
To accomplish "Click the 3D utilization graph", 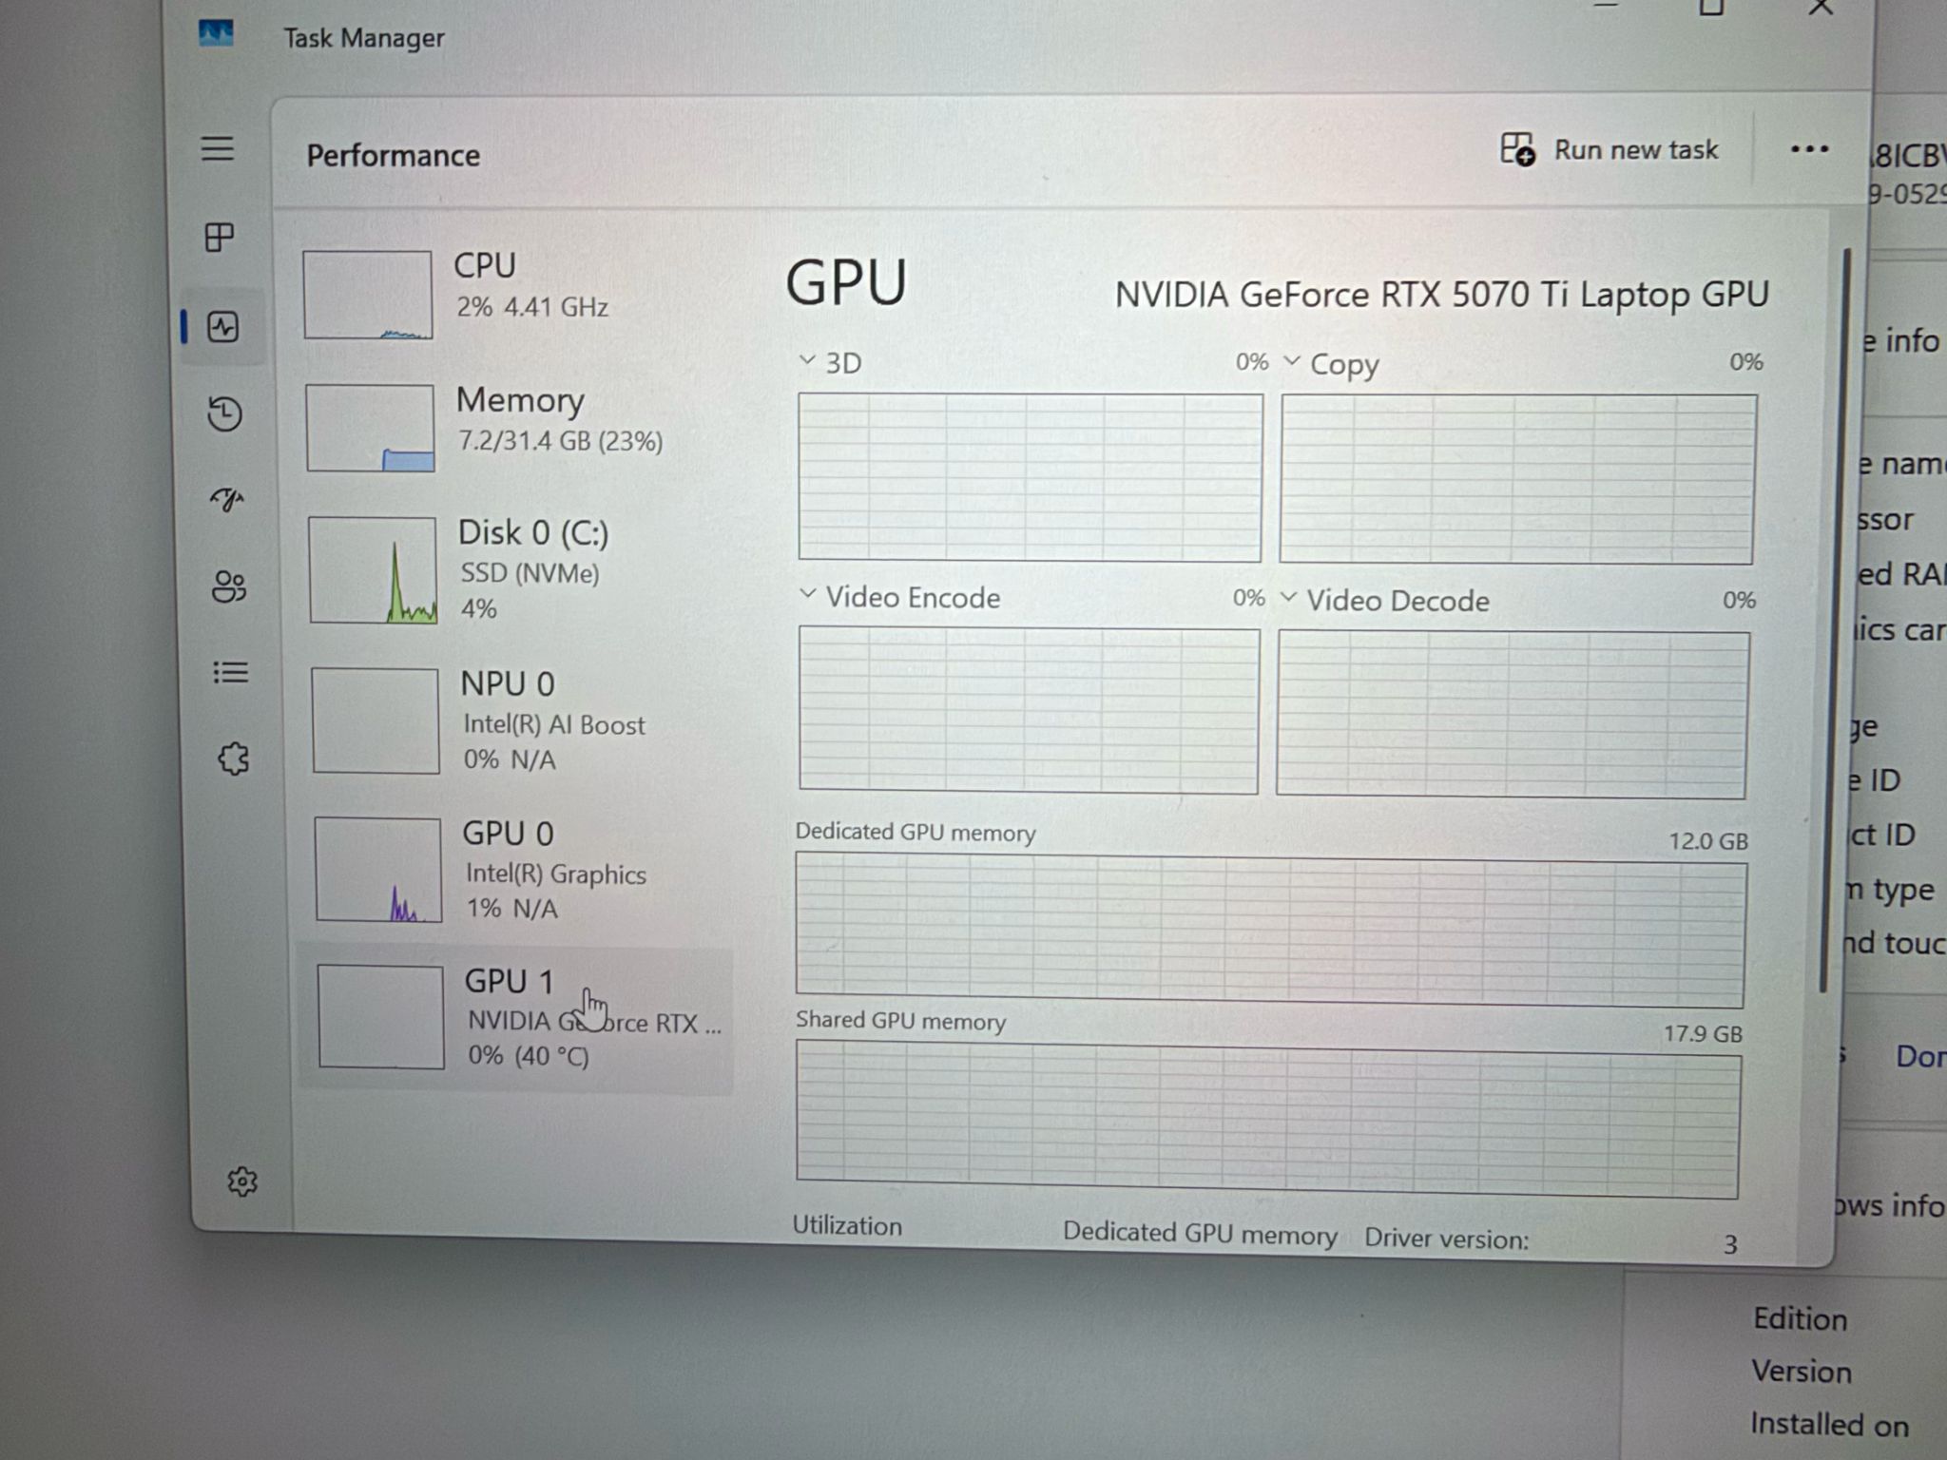I will click(1031, 477).
